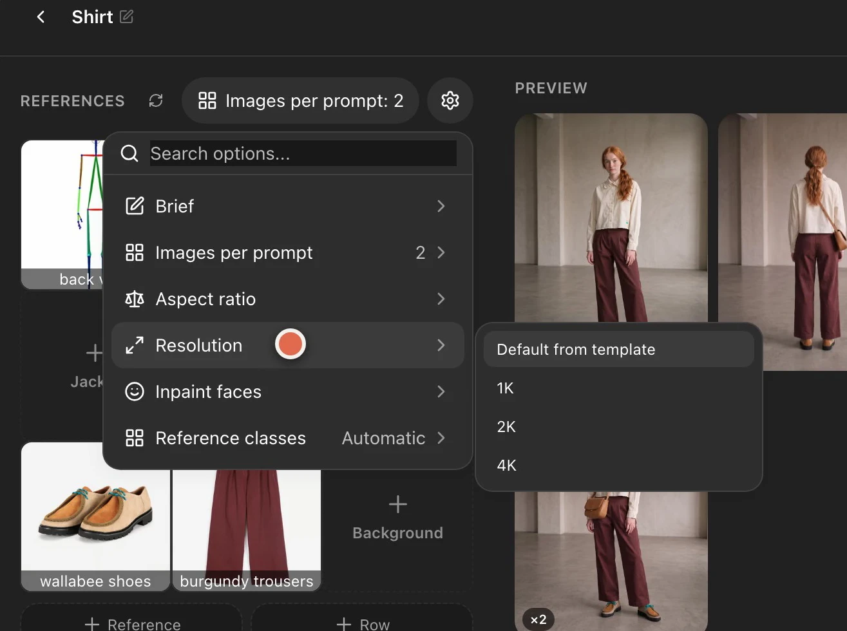
Task: Select the wallabee shoes reference thumbnail
Action: (95, 516)
